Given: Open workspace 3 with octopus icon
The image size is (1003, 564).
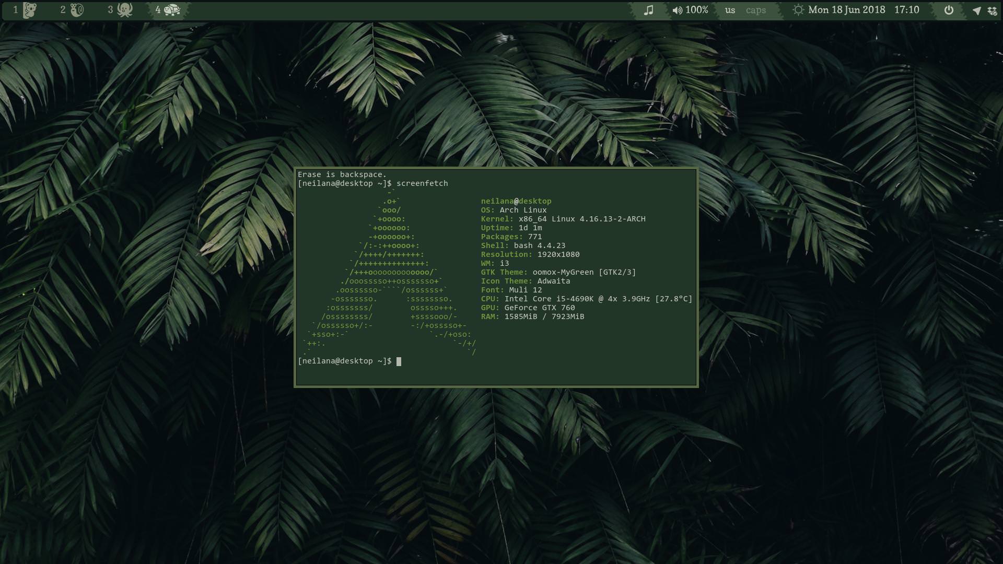Looking at the screenshot, I should pyautogui.click(x=124, y=10).
